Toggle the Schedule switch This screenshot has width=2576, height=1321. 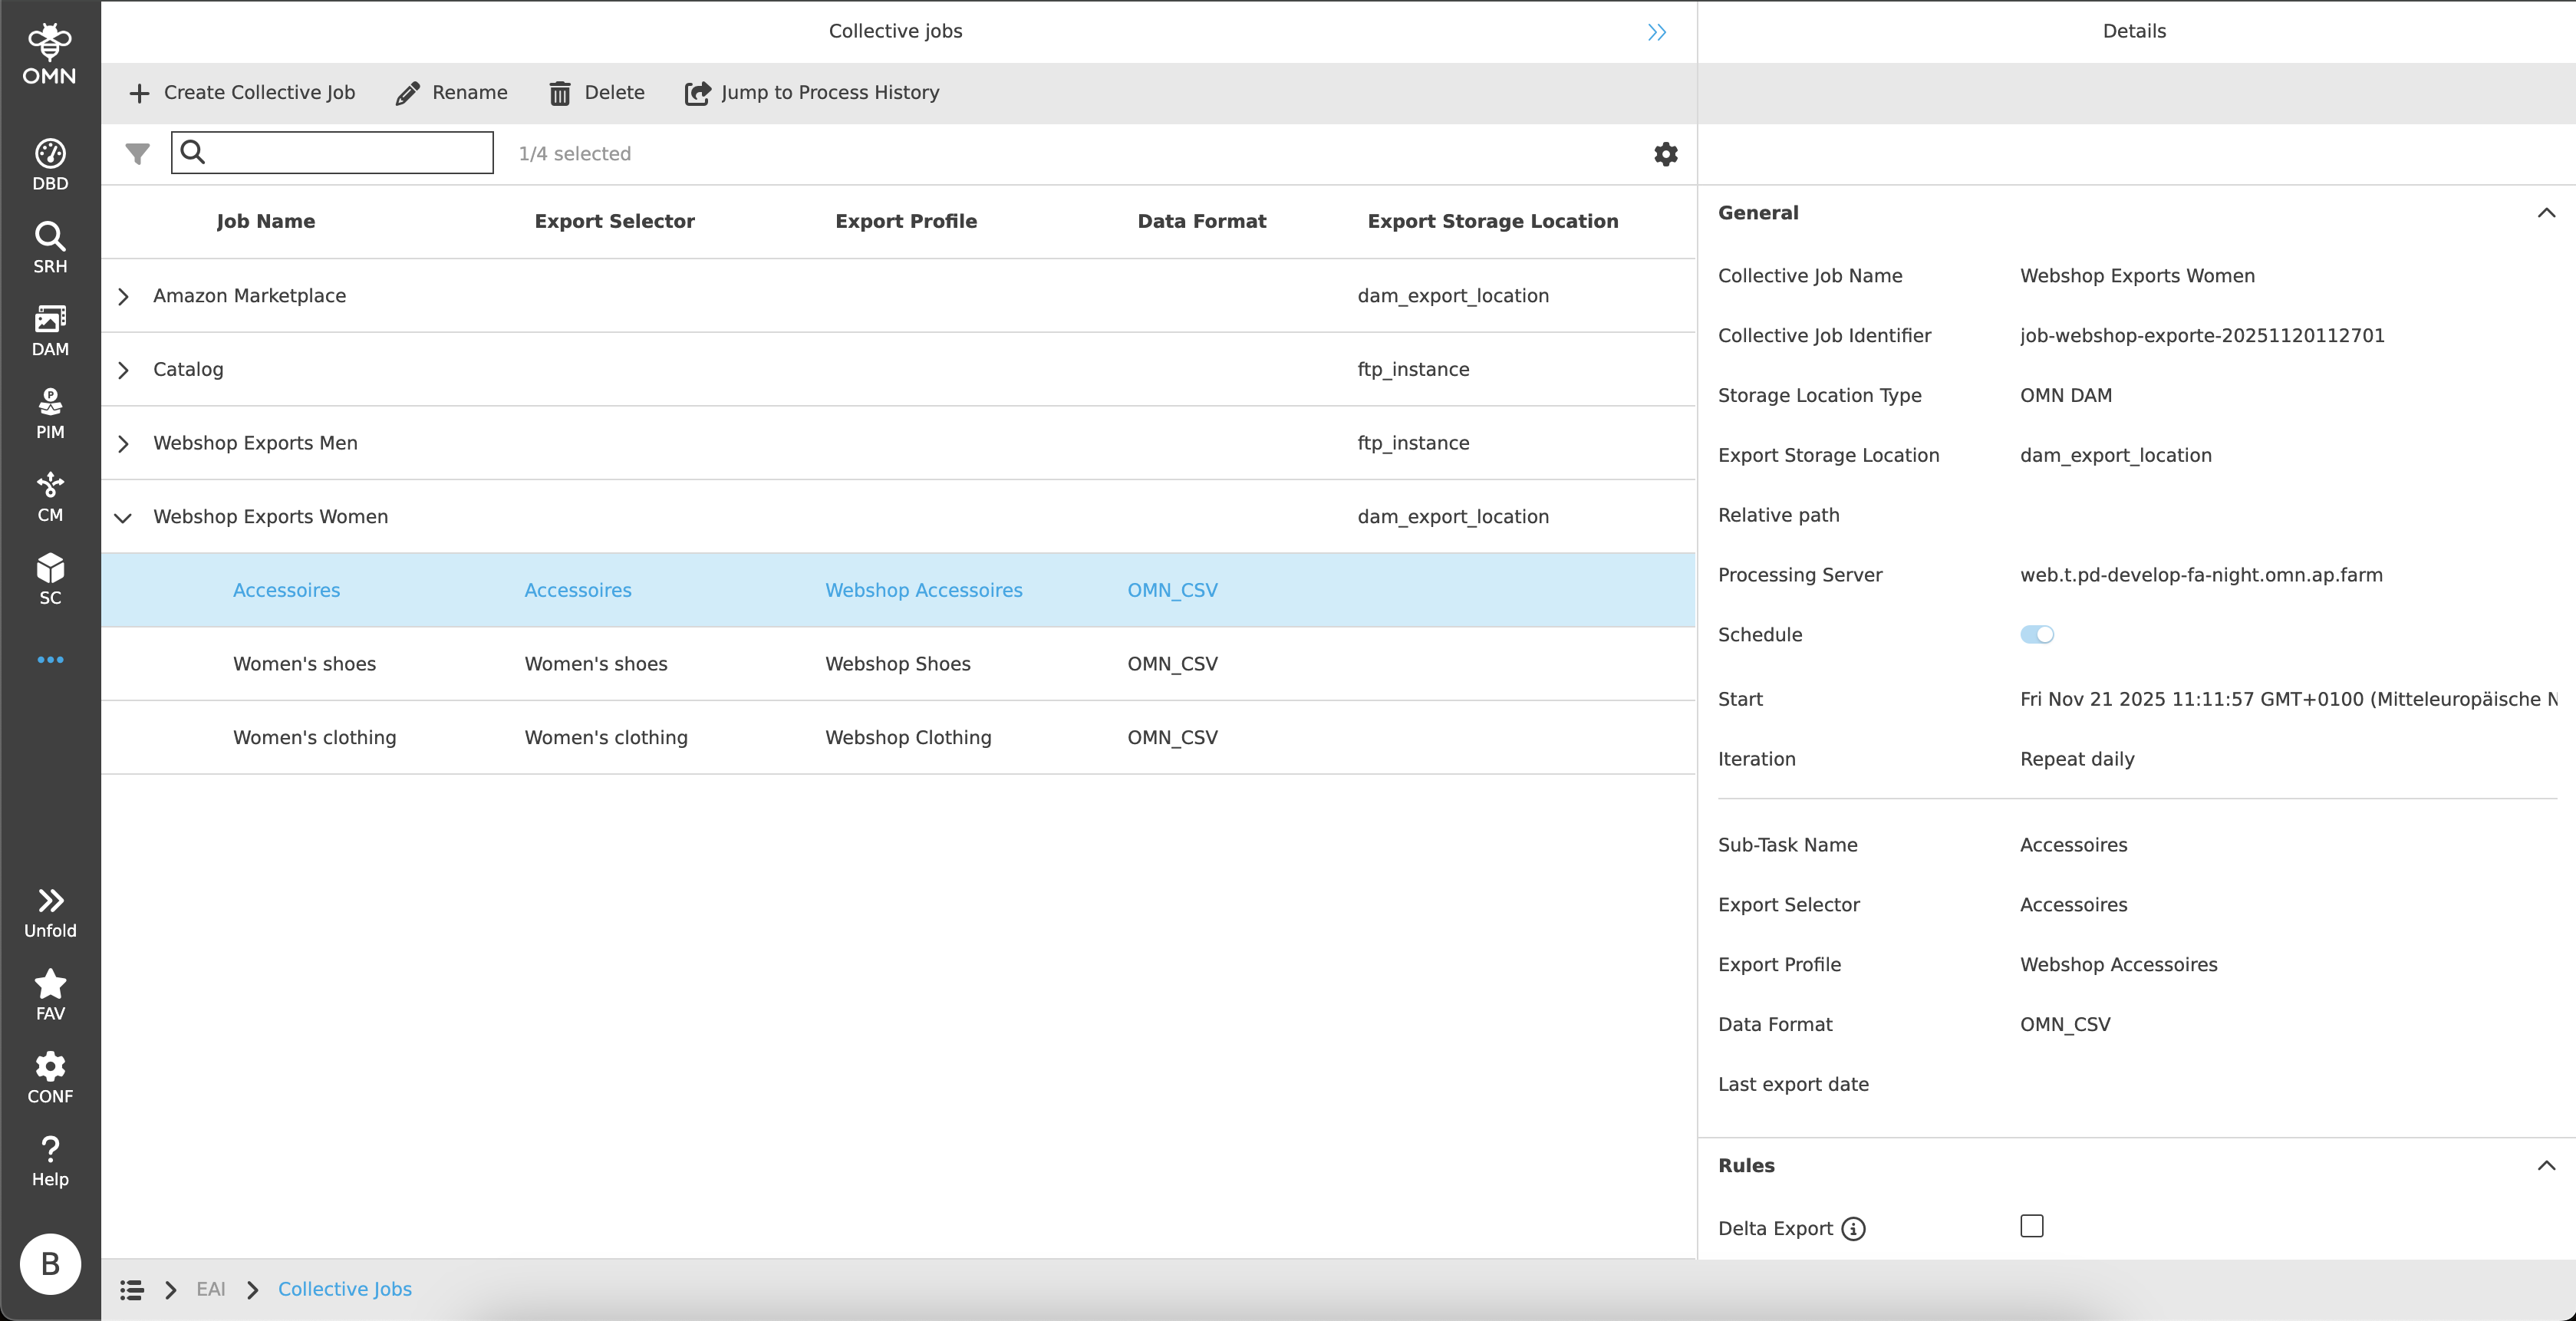(2036, 634)
